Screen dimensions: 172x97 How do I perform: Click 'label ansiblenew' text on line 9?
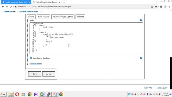pos(57,38)
